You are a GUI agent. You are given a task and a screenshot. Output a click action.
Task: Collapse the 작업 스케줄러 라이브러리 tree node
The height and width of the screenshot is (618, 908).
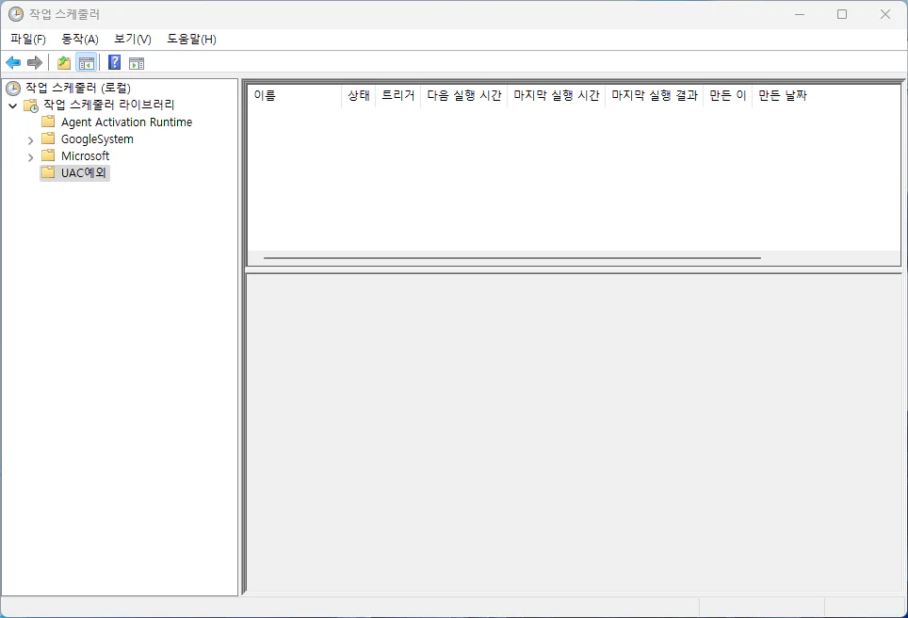pyautogui.click(x=13, y=106)
